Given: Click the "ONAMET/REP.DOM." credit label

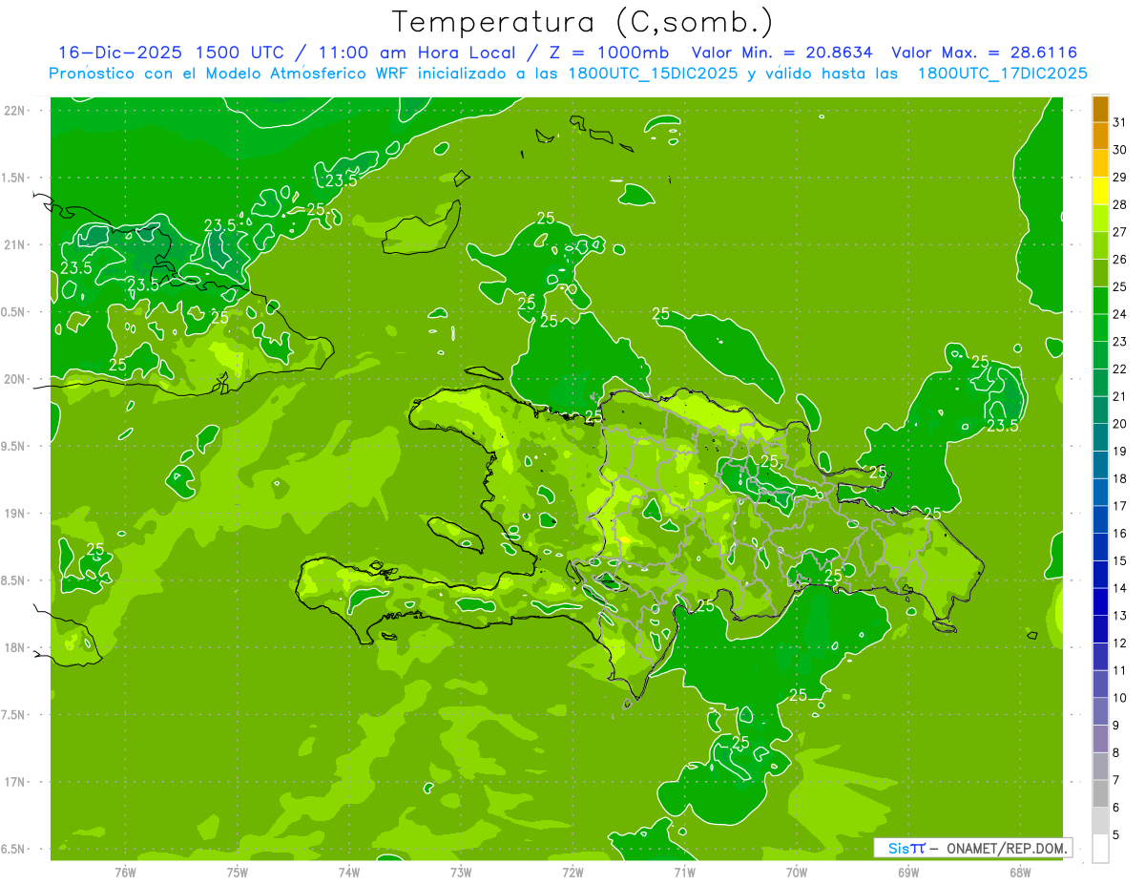Looking at the screenshot, I should [1007, 849].
